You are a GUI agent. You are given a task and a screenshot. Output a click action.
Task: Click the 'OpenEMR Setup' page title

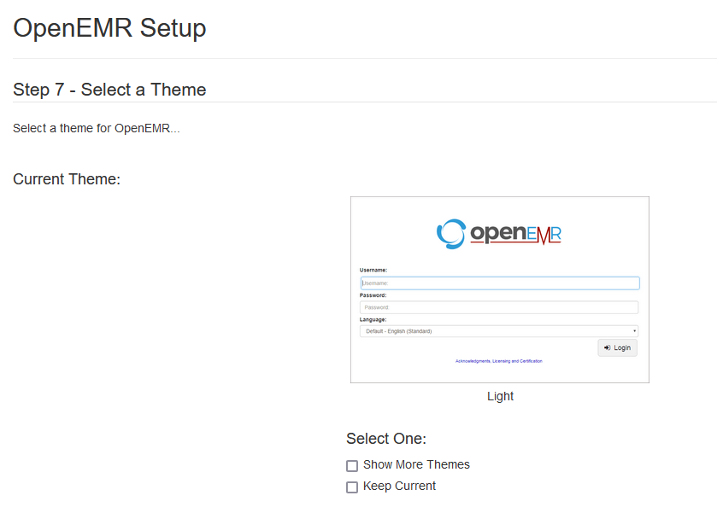coord(109,28)
